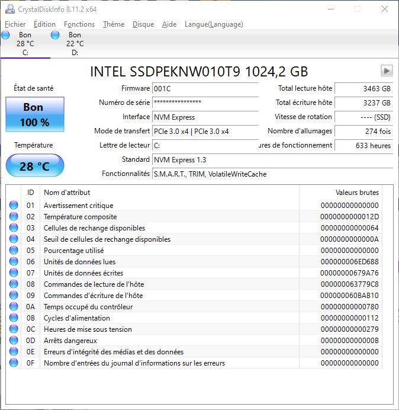Click the Firmware value field 001C
Viewport: 399px width, 410px height.
[204, 88]
